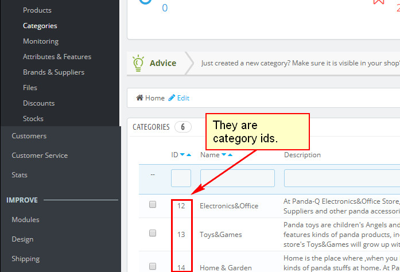The image size is (400, 272).
Task: Open Files in the catalog menu
Action: (30, 88)
